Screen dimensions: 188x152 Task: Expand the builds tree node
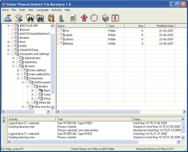point(8,46)
